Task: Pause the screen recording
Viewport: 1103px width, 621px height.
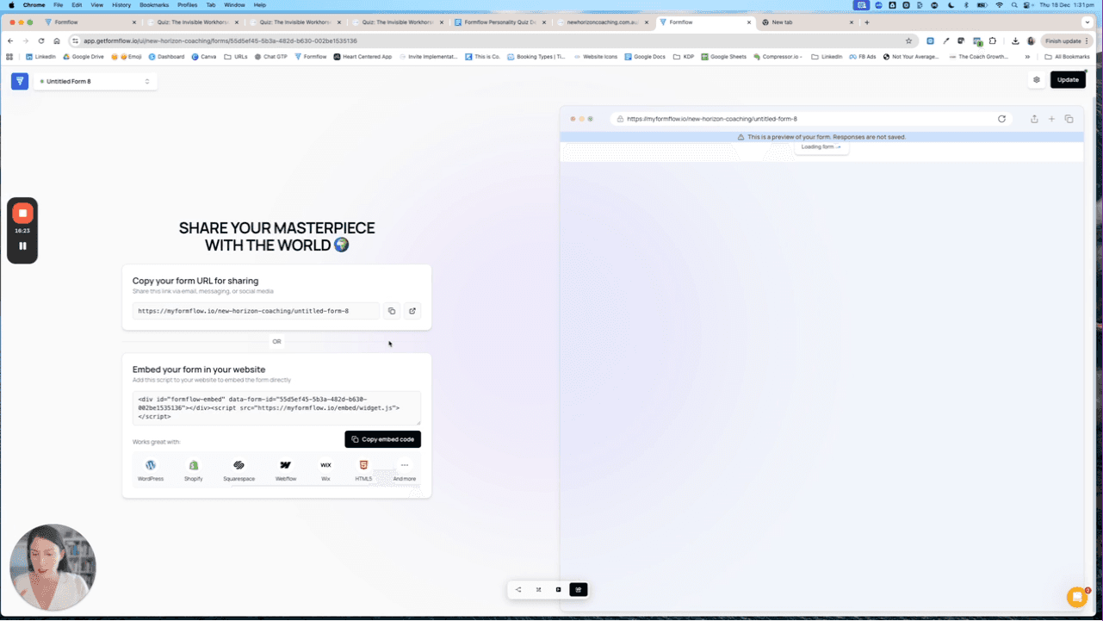Action: (x=23, y=246)
